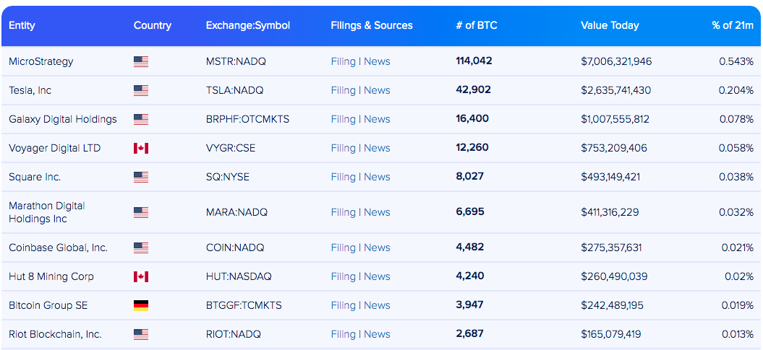The width and height of the screenshot is (763, 350).
Task: Open Coinbase Global News link
Action: (x=377, y=248)
